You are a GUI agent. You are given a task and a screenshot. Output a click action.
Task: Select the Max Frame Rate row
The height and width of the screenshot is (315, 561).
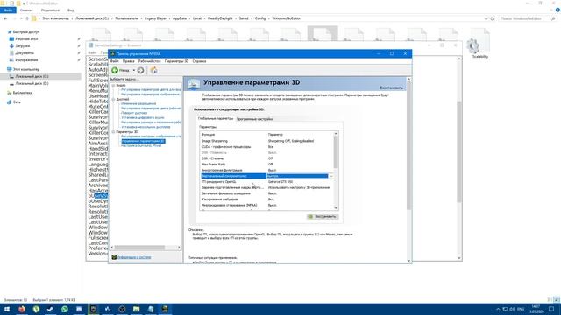(266, 164)
